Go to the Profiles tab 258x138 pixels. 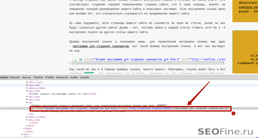(50, 77)
